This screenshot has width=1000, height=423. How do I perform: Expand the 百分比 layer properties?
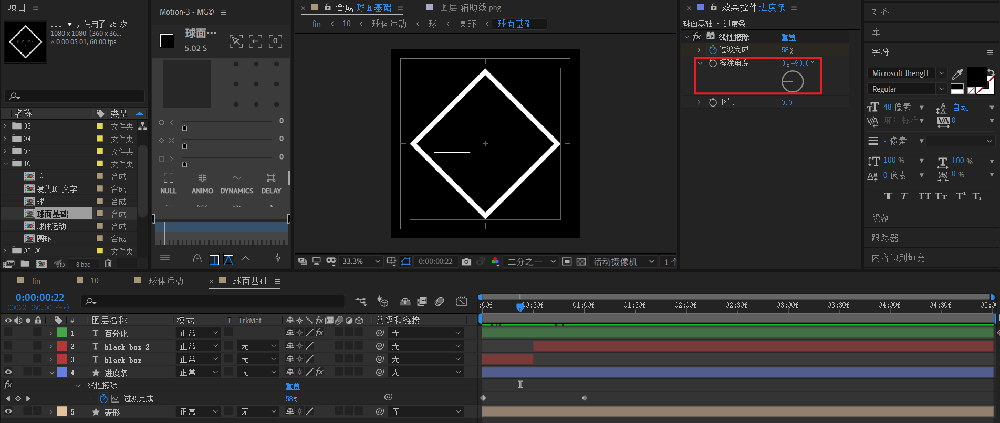51,333
